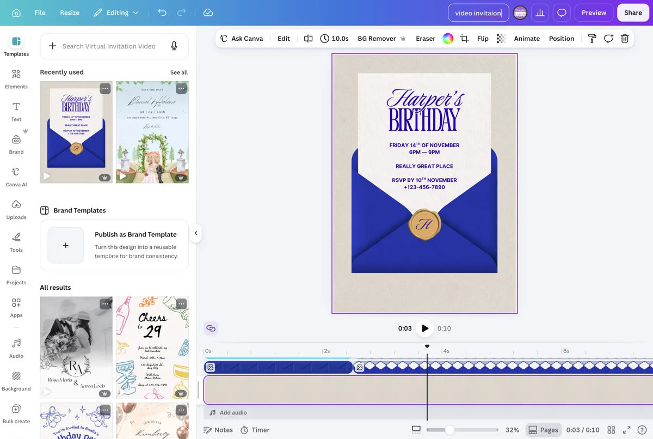Open the Brand sidebar tab
Screen dimensions: 653x439
16,144
